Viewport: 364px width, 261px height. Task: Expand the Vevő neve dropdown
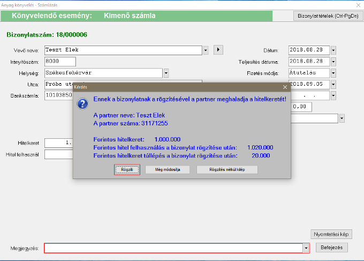(x=206, y=50)
